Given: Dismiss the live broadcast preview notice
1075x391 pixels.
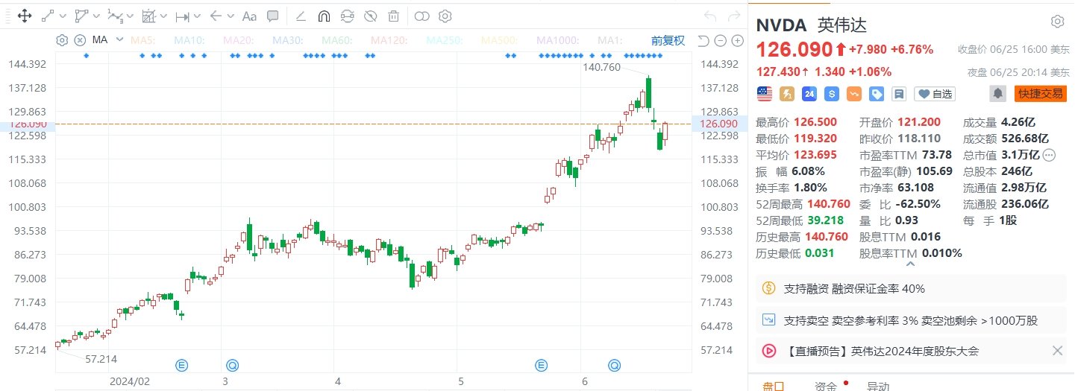Looking at the screenshot, I should pyautogui.click(x=1057, y=351).
